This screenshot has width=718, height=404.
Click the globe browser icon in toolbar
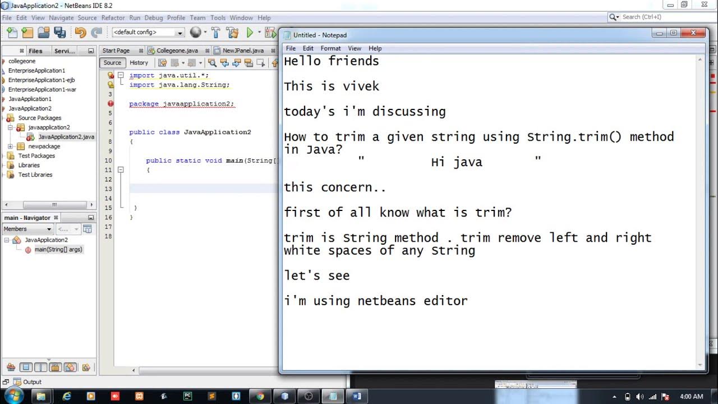(195, 33)
